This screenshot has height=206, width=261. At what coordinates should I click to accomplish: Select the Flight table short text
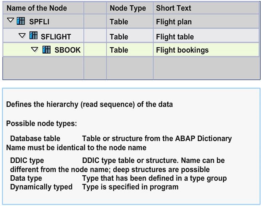[175, 36]
